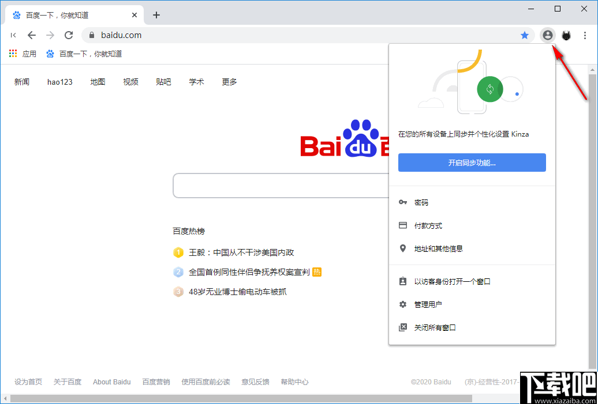The height and width of the screenshot is (404, 598).
Task: Open the 百度一下 bookmark in the bookmarks bar
Action: (84, 54)
